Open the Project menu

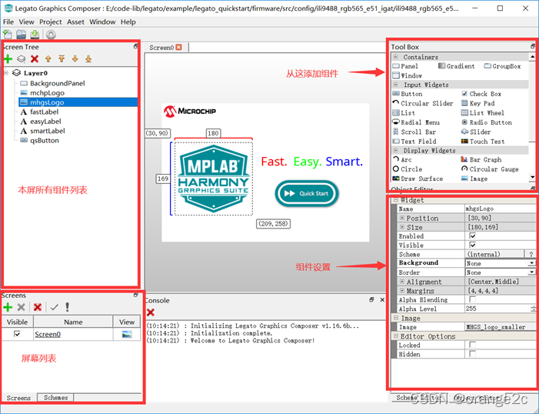[x=50, y=22]
